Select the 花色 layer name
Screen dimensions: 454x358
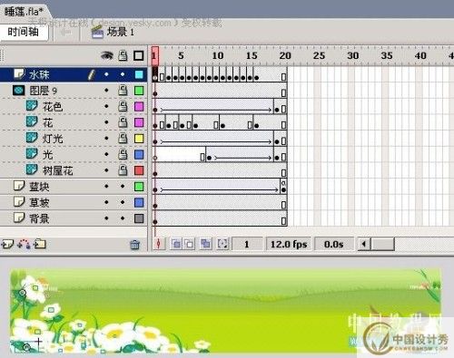(53, 106)
